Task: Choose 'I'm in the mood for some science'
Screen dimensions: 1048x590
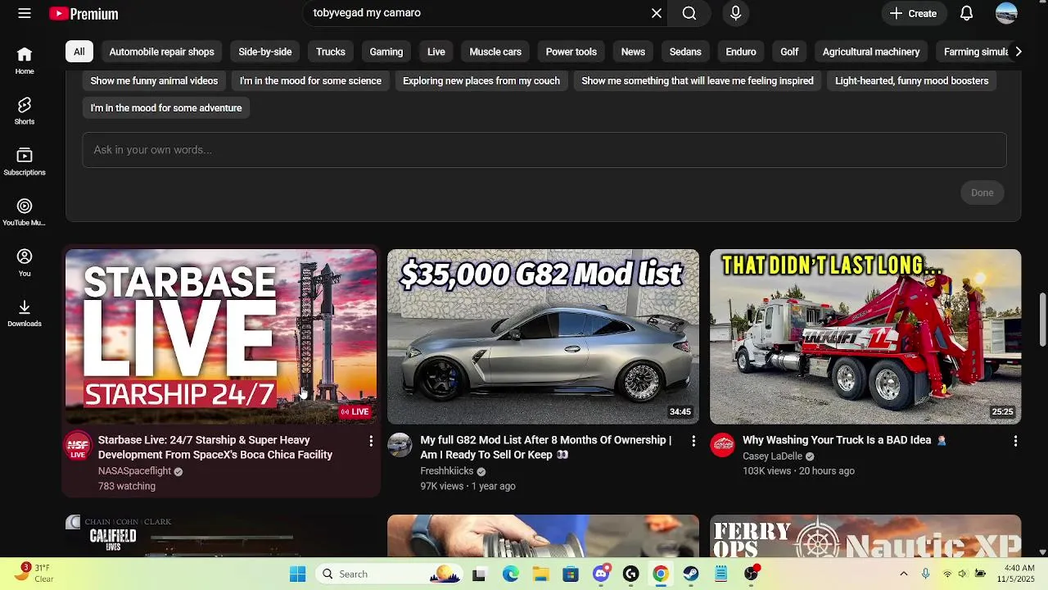Action: 310,81
